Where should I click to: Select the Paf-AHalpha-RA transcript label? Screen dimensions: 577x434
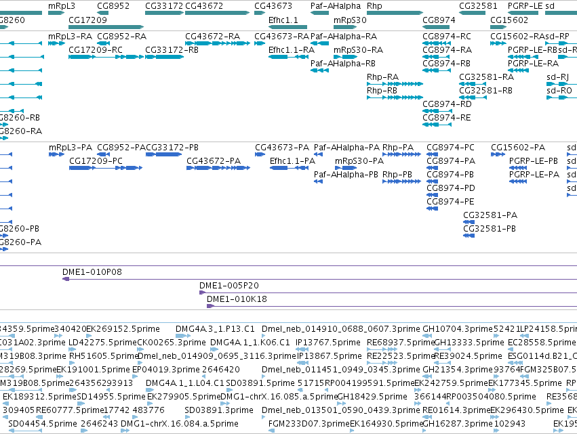pyautogui.click(x=344, y=37)
